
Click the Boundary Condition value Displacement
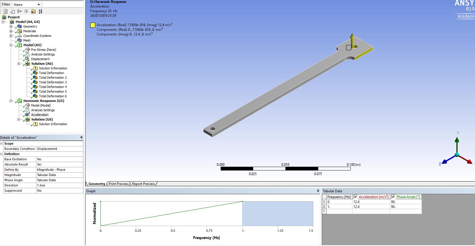click(x=60, y=149)
